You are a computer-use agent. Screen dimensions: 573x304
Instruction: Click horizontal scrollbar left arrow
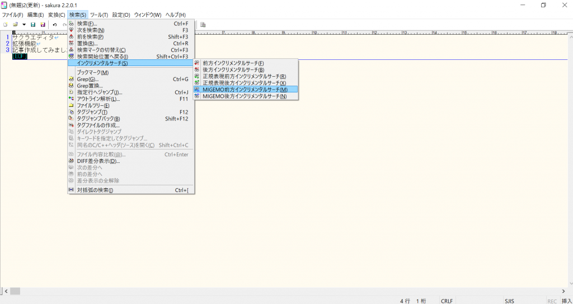click(6, 291)
